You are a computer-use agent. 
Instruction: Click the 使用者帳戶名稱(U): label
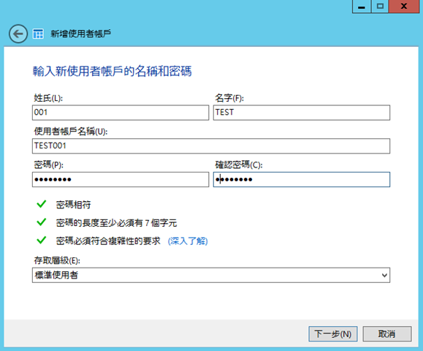71,132
